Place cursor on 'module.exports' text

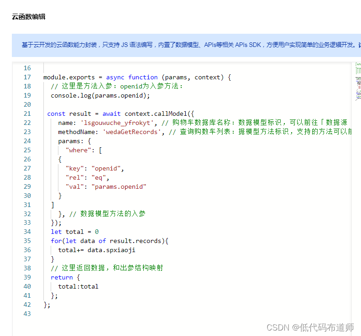coord(69,77)
